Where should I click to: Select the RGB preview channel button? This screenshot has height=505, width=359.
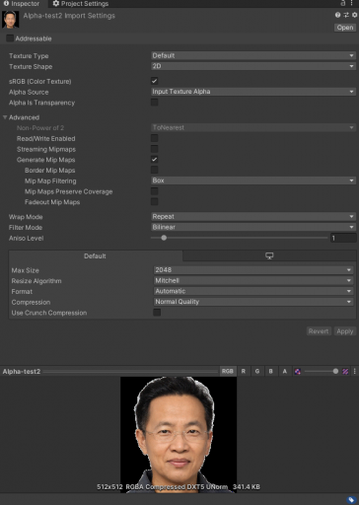(x=228, y=372)
